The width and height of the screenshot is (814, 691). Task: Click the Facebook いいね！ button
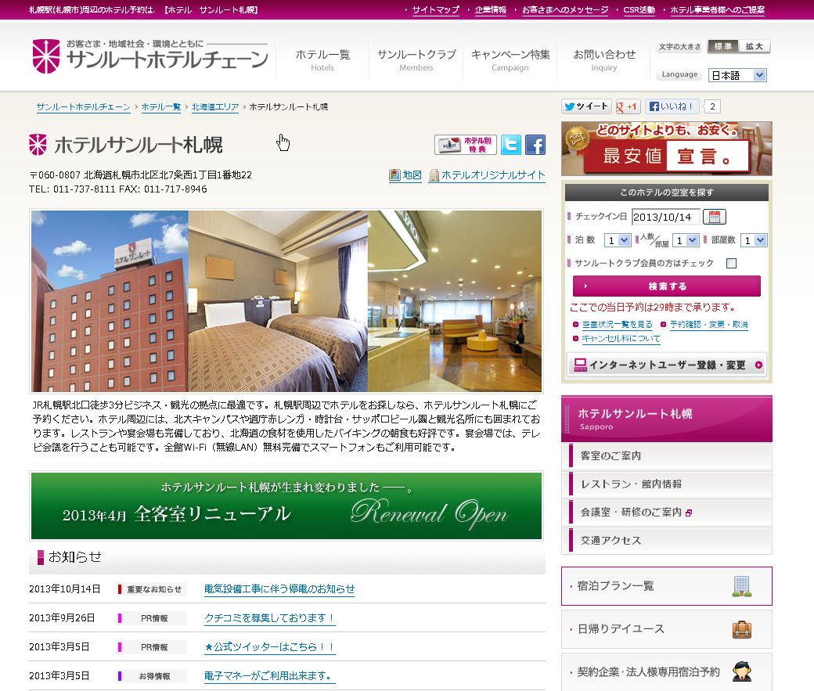pyautogui.click(x=672, y=106)
